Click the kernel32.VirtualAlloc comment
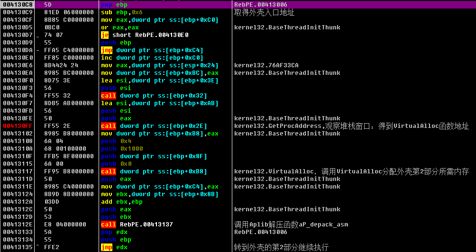 [352, 171]
